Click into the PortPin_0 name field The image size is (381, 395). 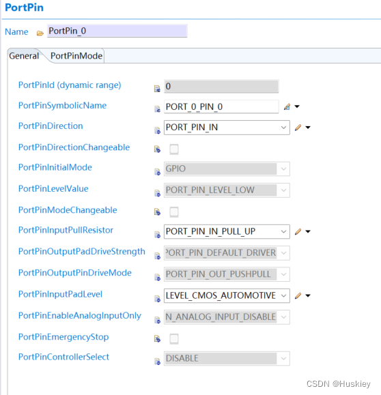pyautogui.click(x=117, y=31)
